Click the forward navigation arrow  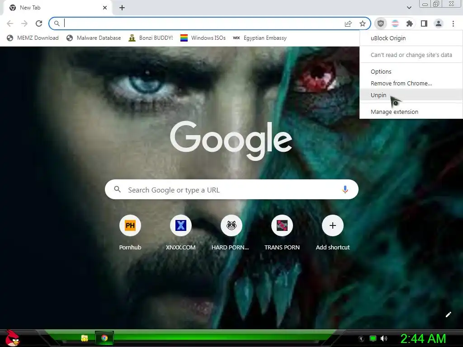[24, 23]
